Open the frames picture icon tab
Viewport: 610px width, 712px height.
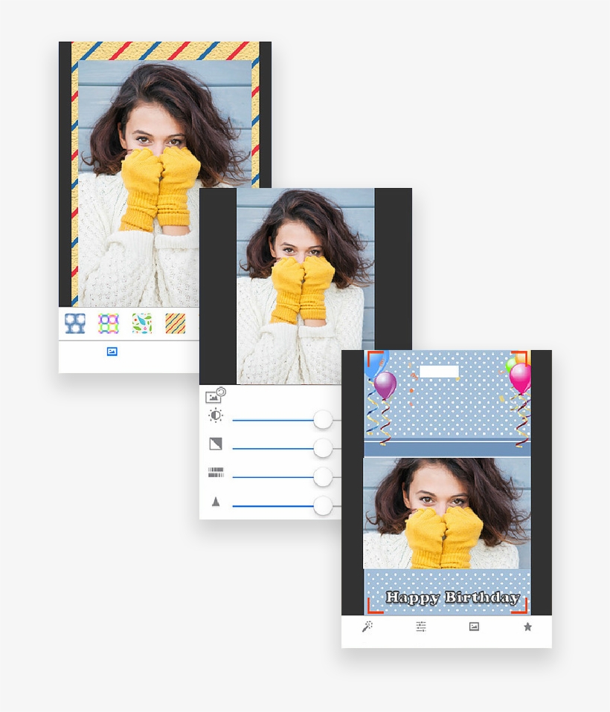[x=474, y=627]
